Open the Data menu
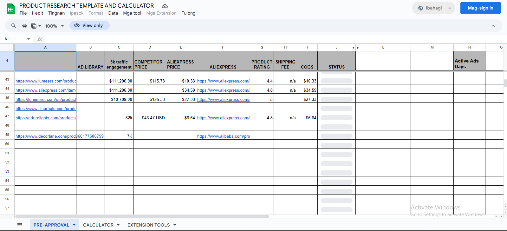 click(113, 13)
